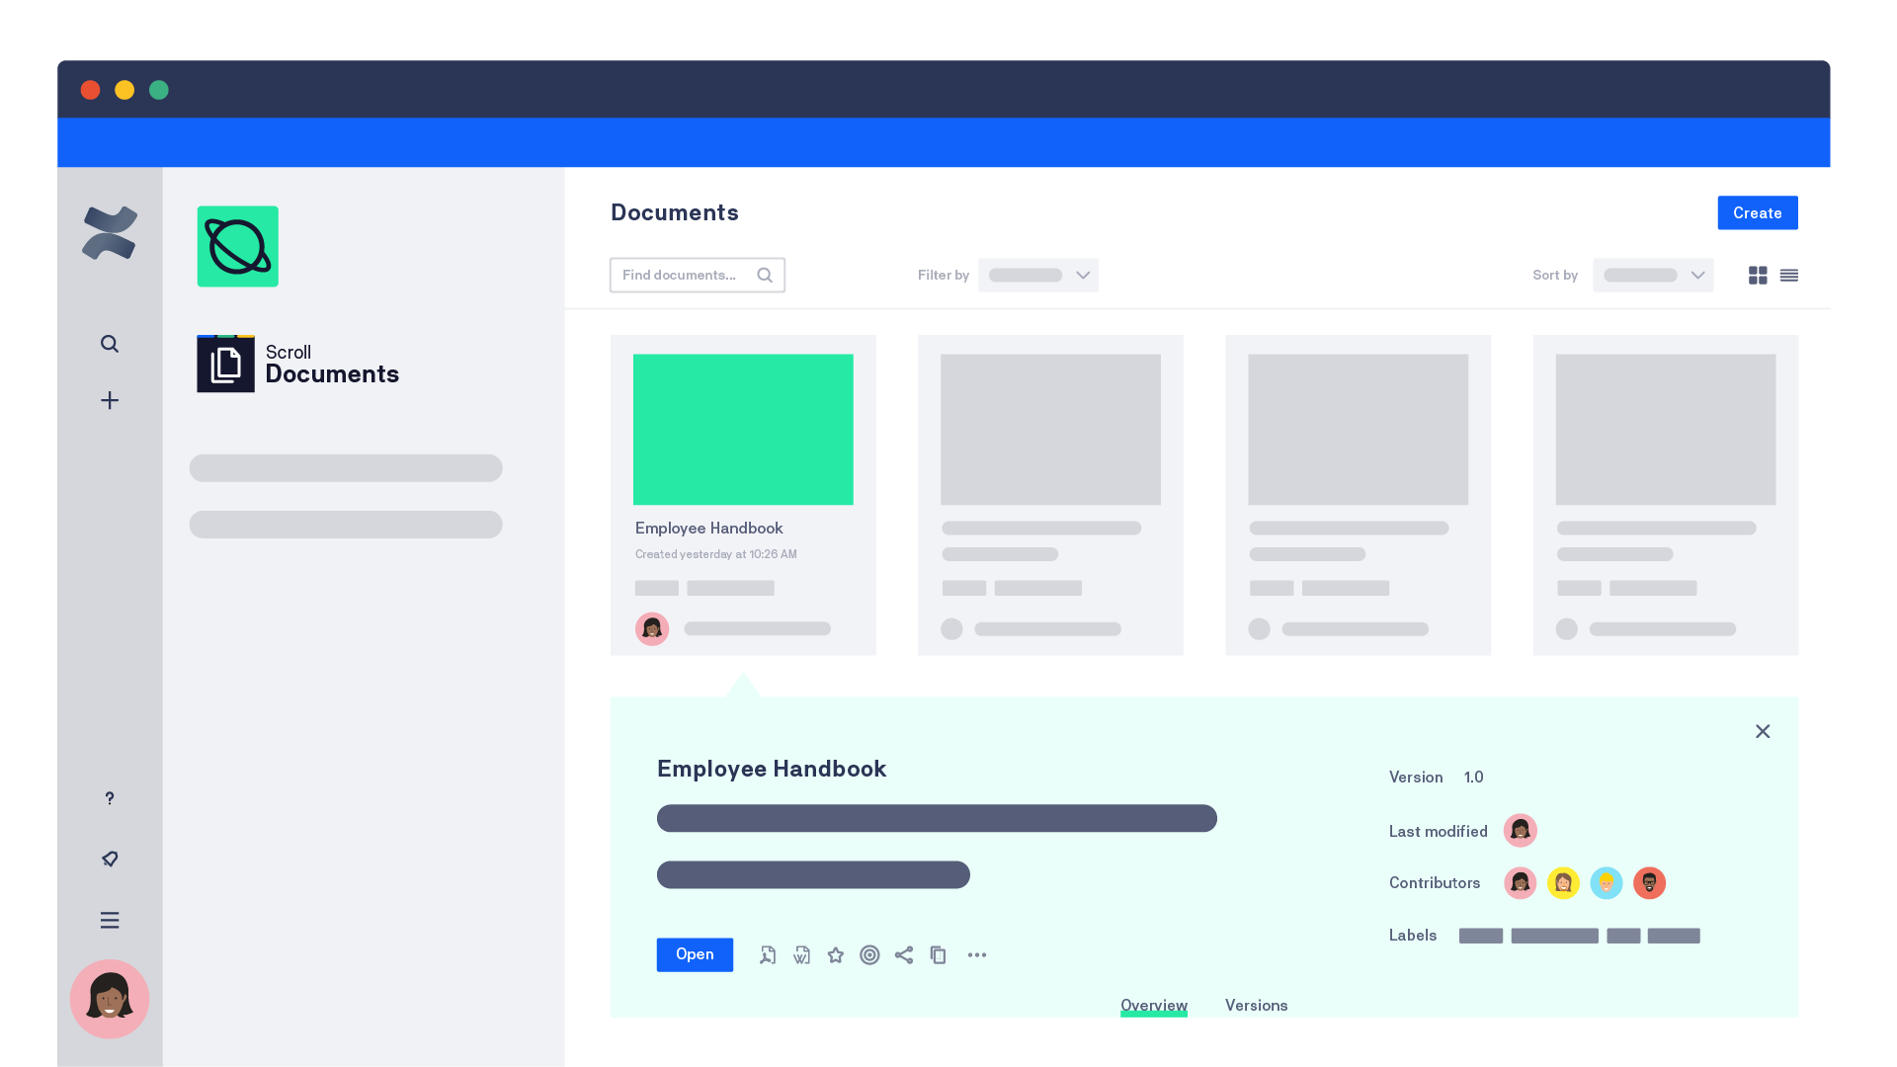
Task: Click the Find documents search field
Action: [x=698, y=276]
